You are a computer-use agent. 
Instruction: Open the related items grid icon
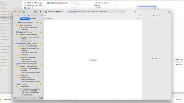pos(45,15)
